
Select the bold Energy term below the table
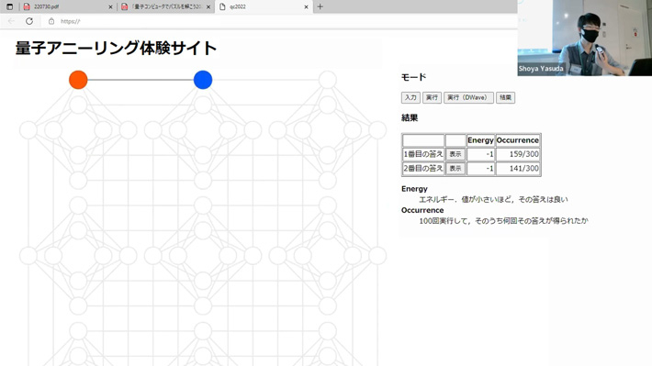414,189
